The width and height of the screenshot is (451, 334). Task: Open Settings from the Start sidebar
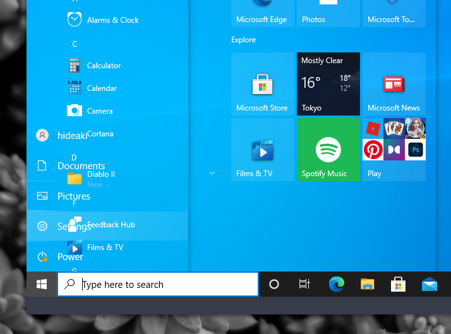(x=107, y=226)
